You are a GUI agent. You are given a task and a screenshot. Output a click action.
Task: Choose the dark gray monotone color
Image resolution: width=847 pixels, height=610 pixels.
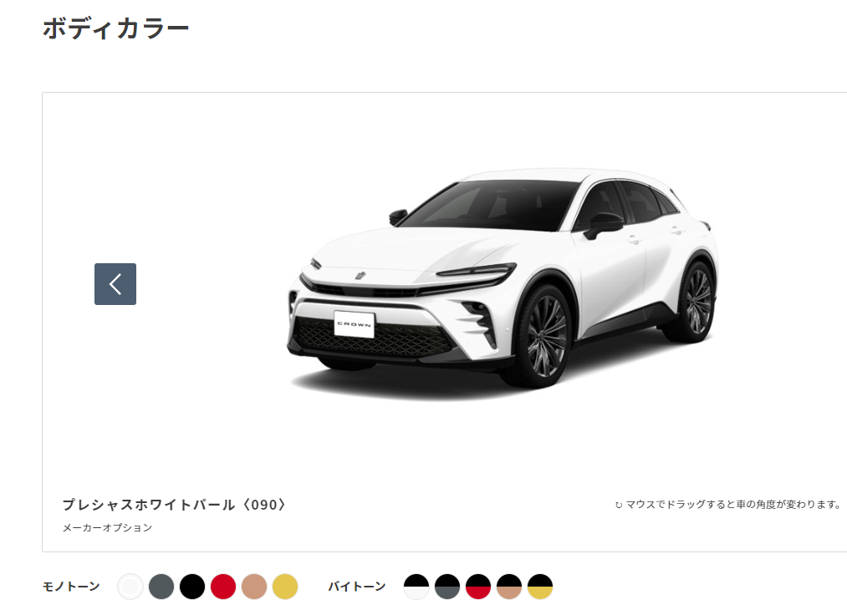tap(161, 587)
